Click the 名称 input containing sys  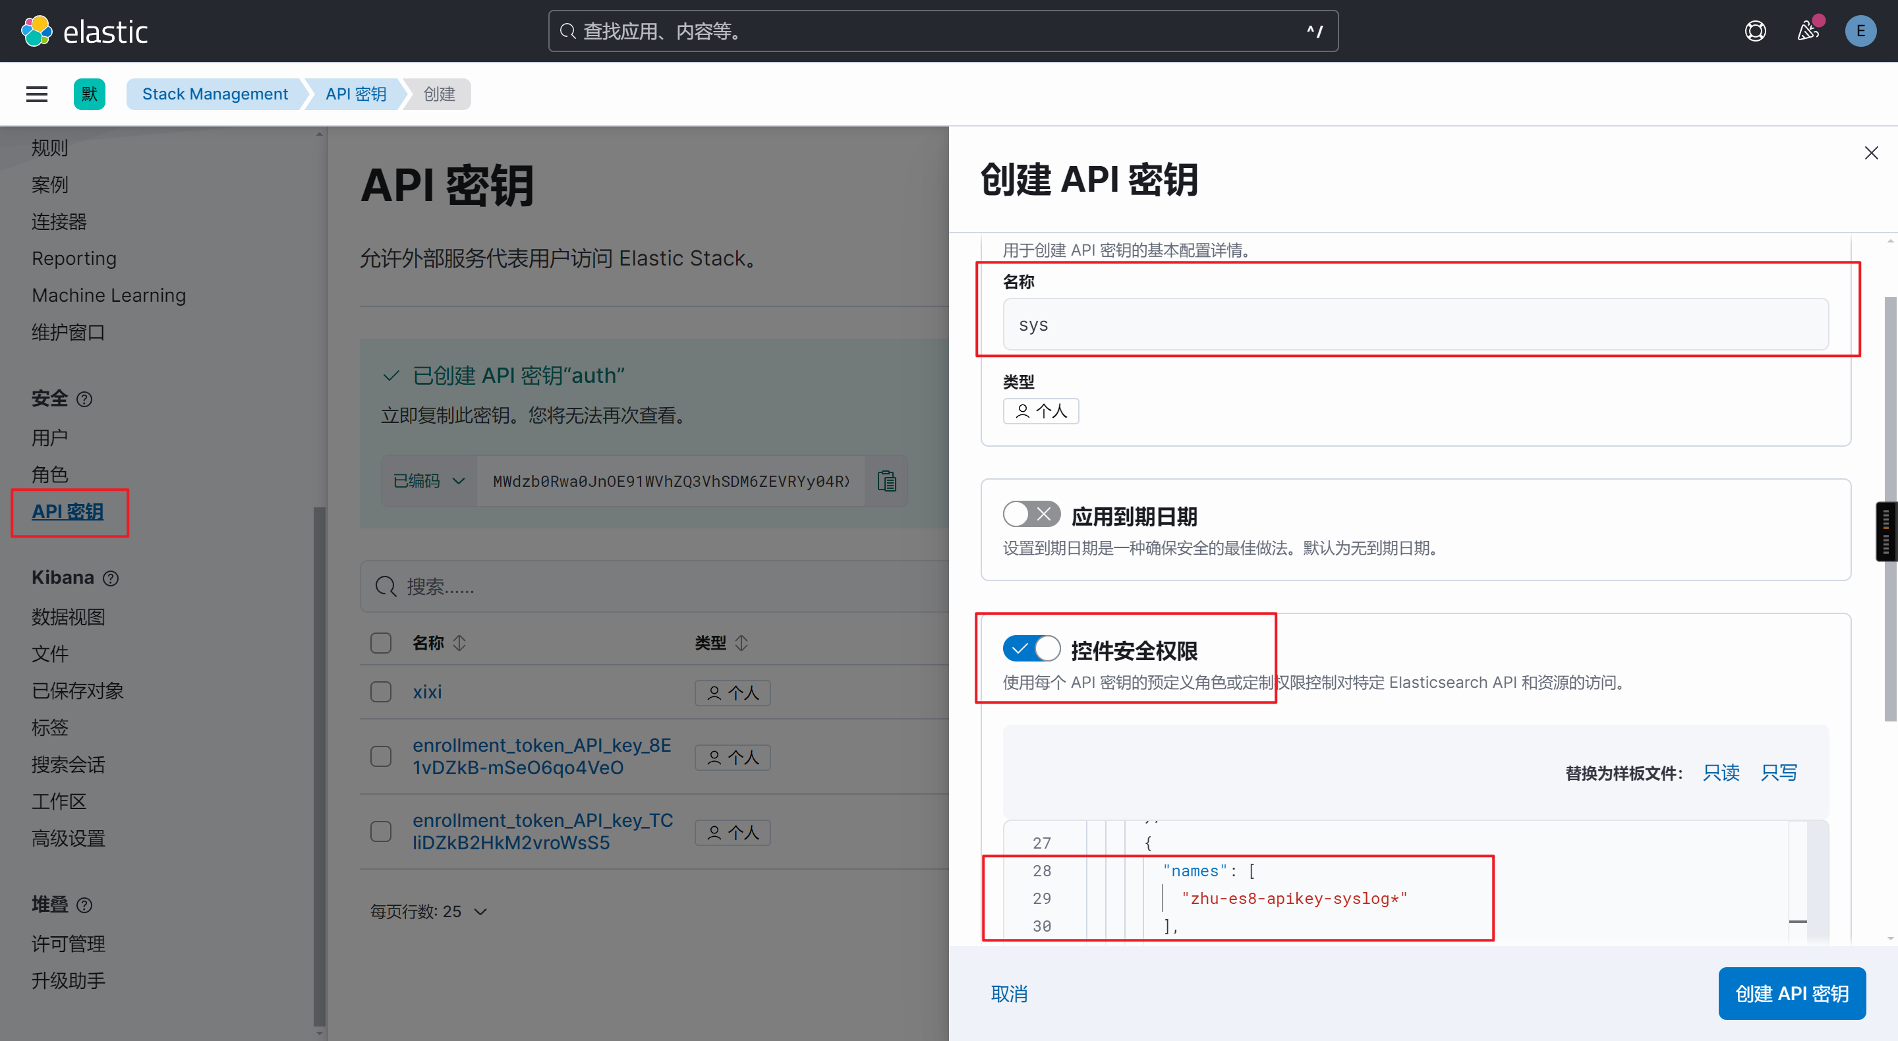[1415, 324]
